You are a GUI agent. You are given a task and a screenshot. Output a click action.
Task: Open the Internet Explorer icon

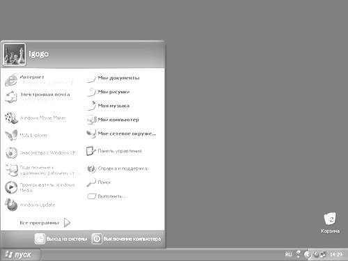tap(11, 79)
